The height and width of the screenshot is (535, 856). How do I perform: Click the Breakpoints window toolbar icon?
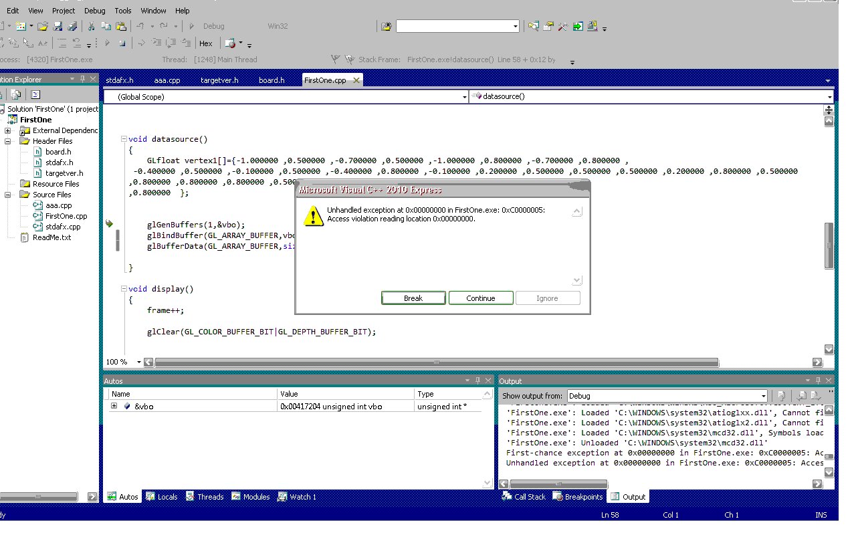[x=230, y=43]
